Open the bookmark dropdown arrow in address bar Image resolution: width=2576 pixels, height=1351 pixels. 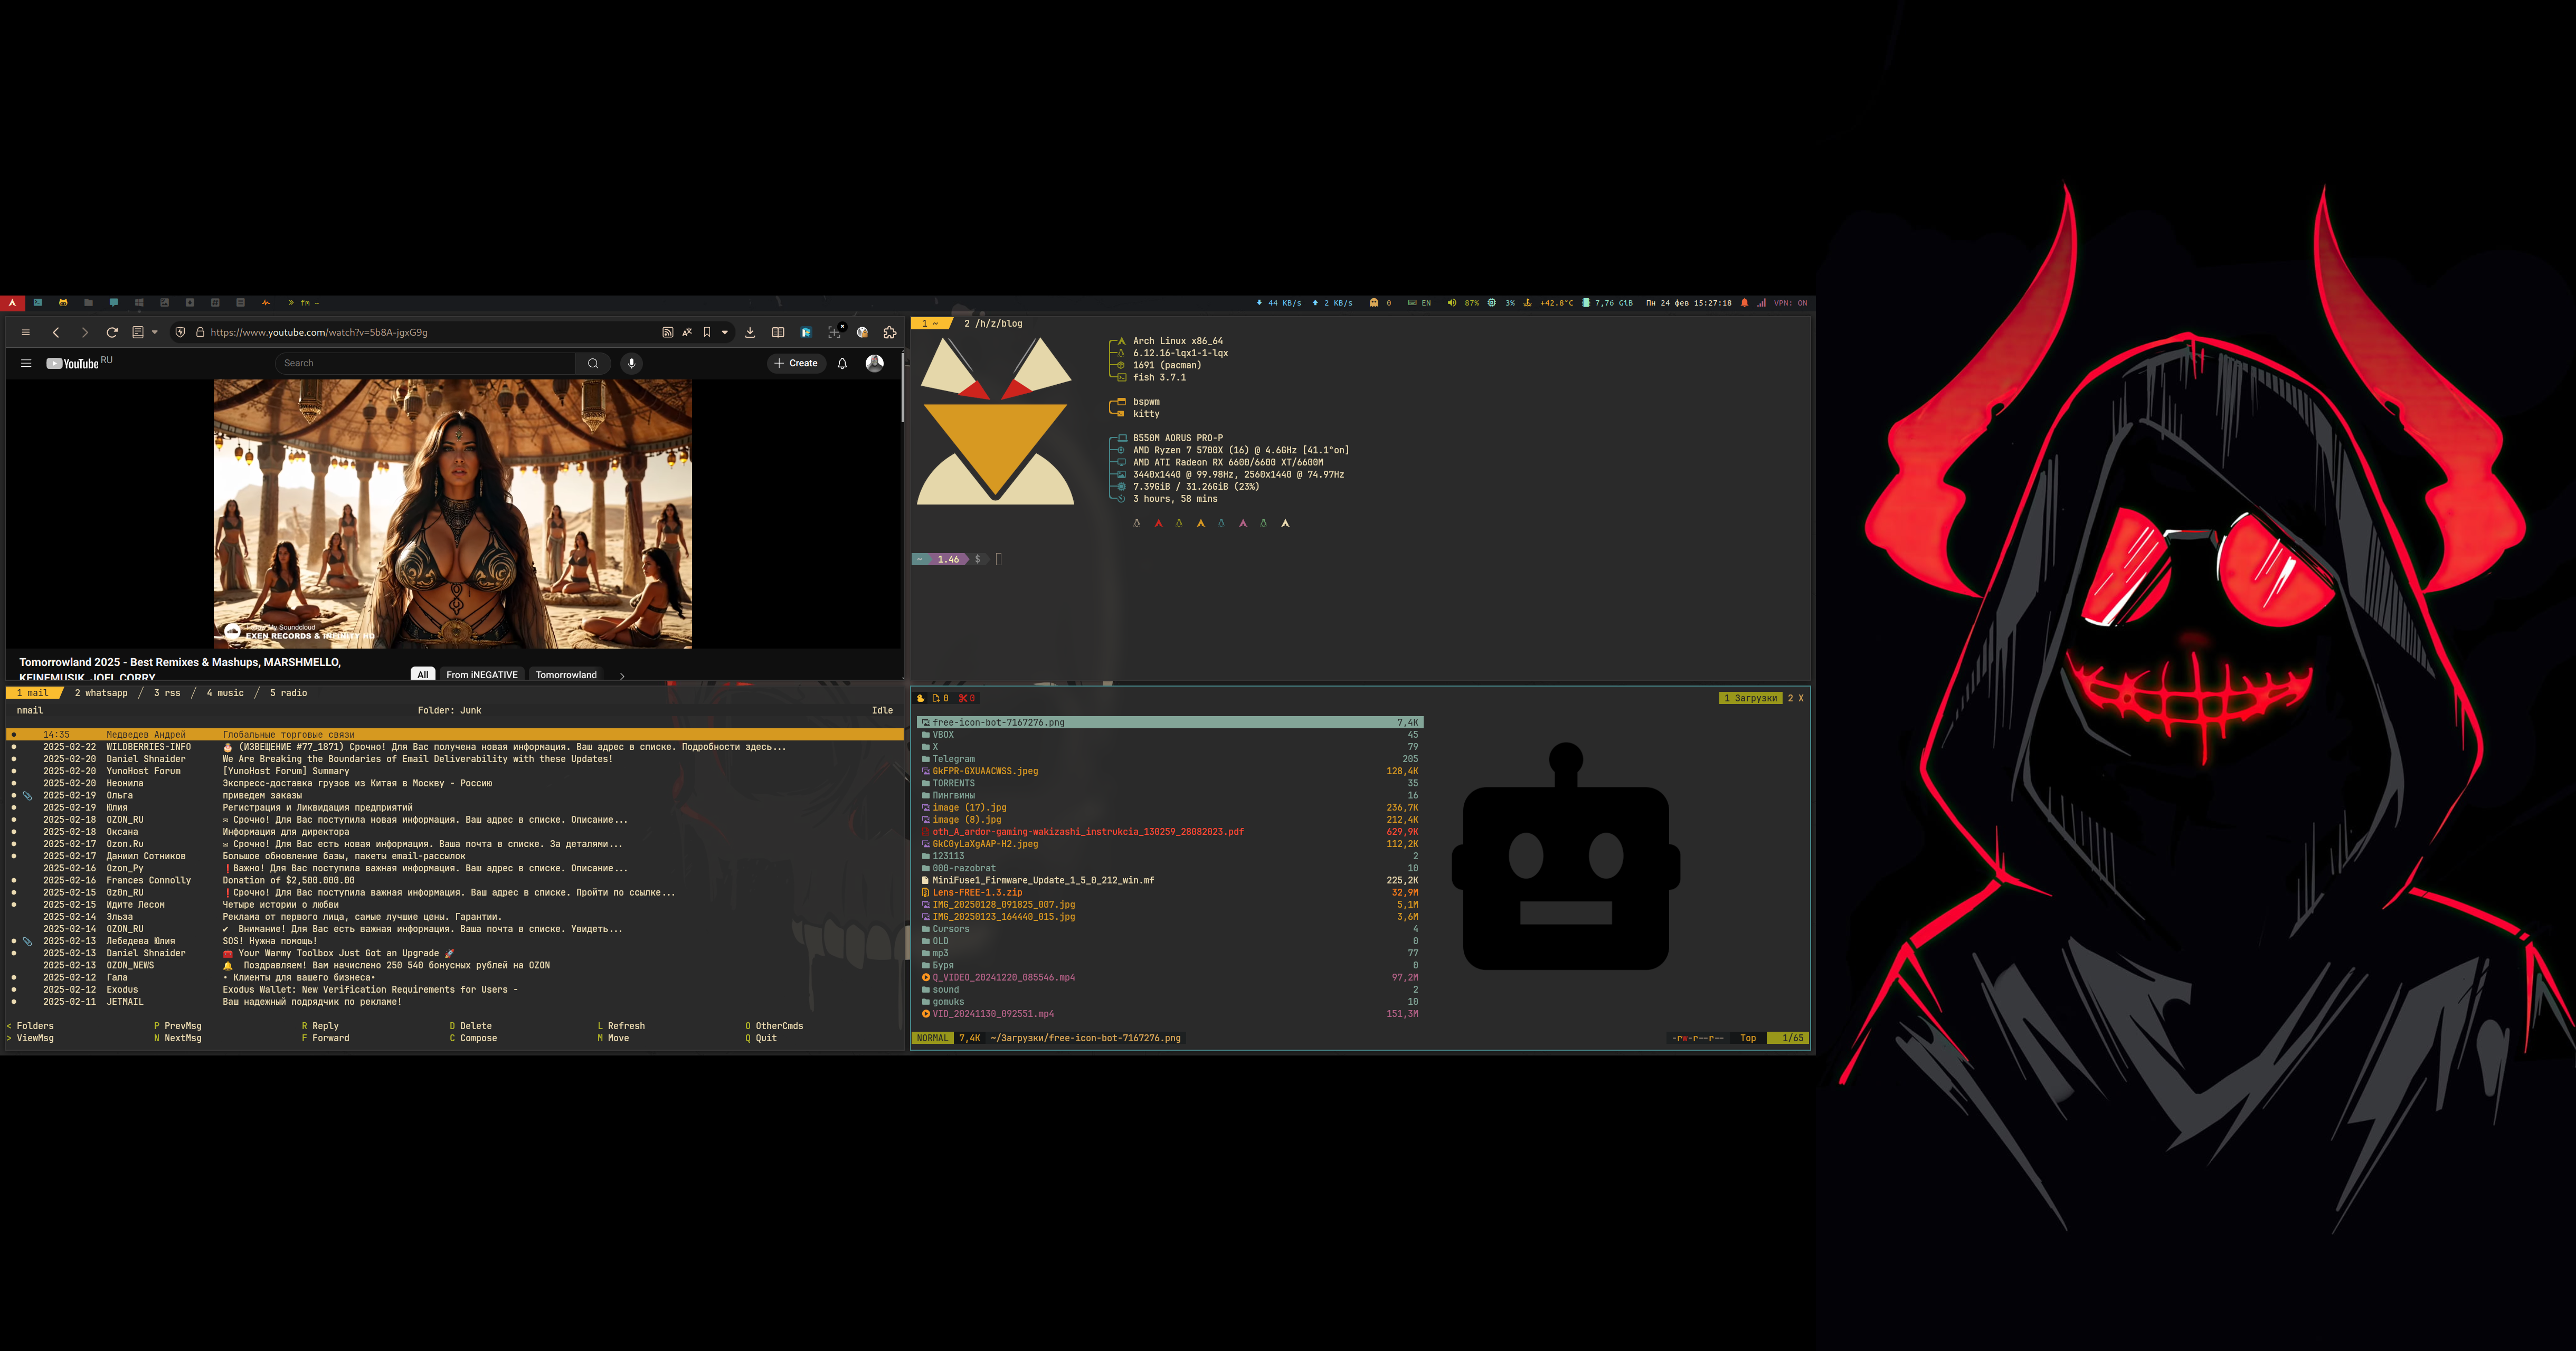click(725, 332)
